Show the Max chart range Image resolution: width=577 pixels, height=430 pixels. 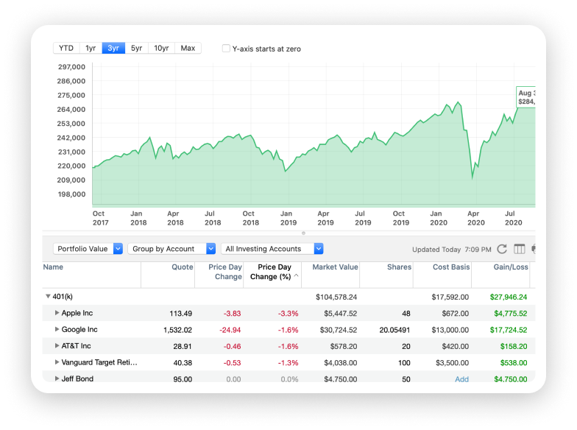click(x=188, y=49)
